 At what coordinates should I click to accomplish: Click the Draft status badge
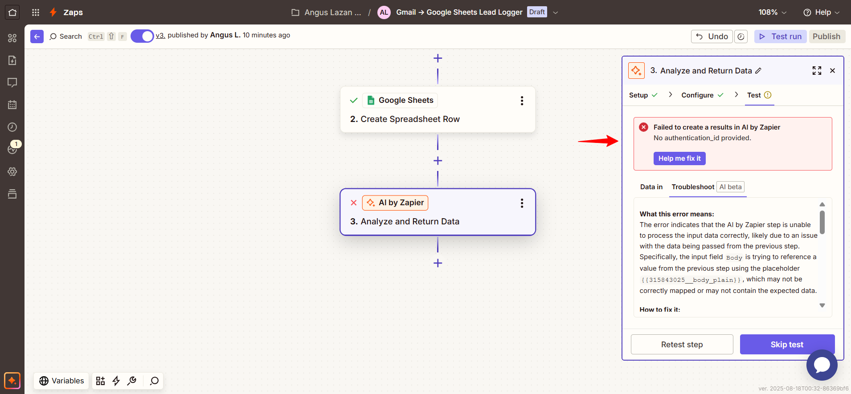click(x=537, y=12)
